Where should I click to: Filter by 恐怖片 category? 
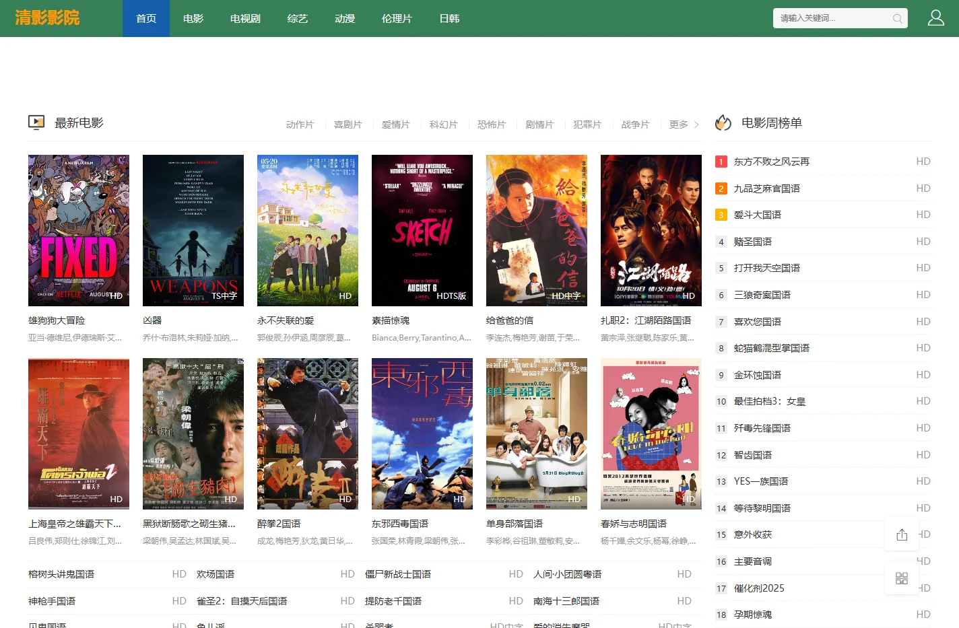491,125
